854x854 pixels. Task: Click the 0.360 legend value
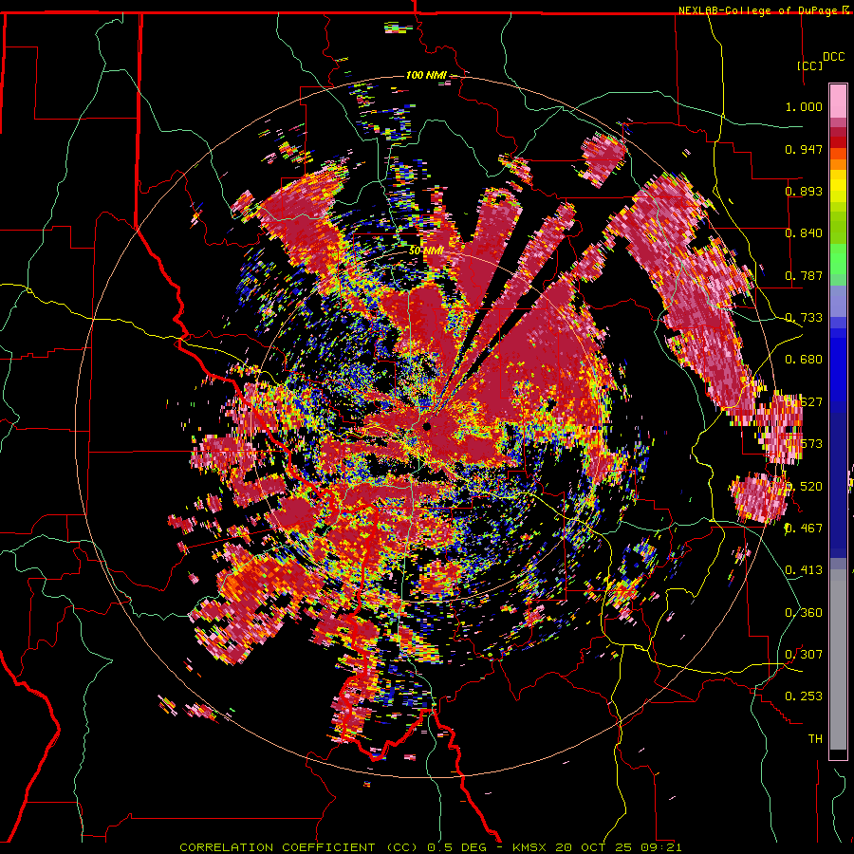pyautogui.click(x=804, y=612)
